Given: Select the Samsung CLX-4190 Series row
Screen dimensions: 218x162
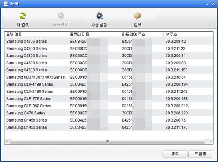Looking at the screenshot, I should coord(109,84).
